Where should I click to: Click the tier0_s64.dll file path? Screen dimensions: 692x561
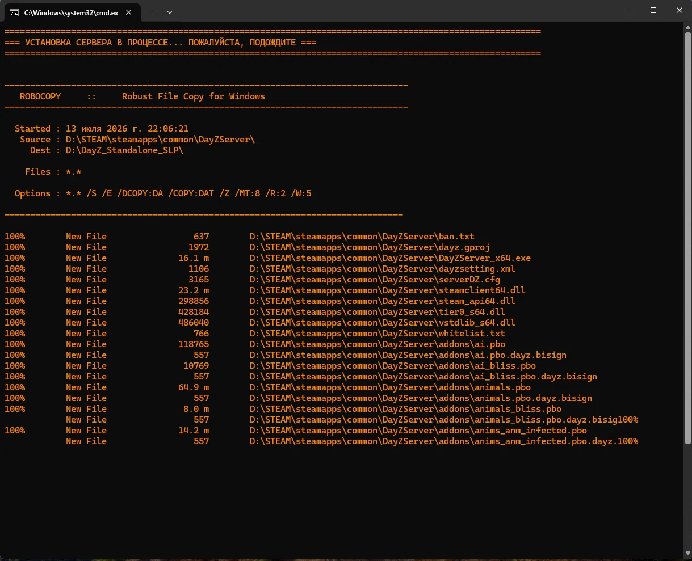coord(378,312)
